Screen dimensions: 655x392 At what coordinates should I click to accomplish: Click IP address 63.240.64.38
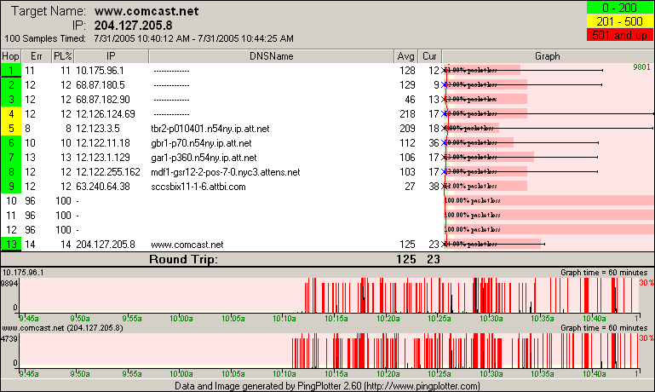(x=103, y=187)
